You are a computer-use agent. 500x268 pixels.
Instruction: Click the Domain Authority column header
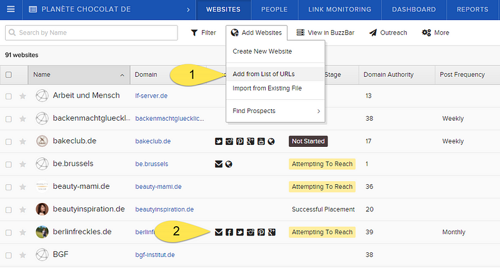(x=397, y=74)
